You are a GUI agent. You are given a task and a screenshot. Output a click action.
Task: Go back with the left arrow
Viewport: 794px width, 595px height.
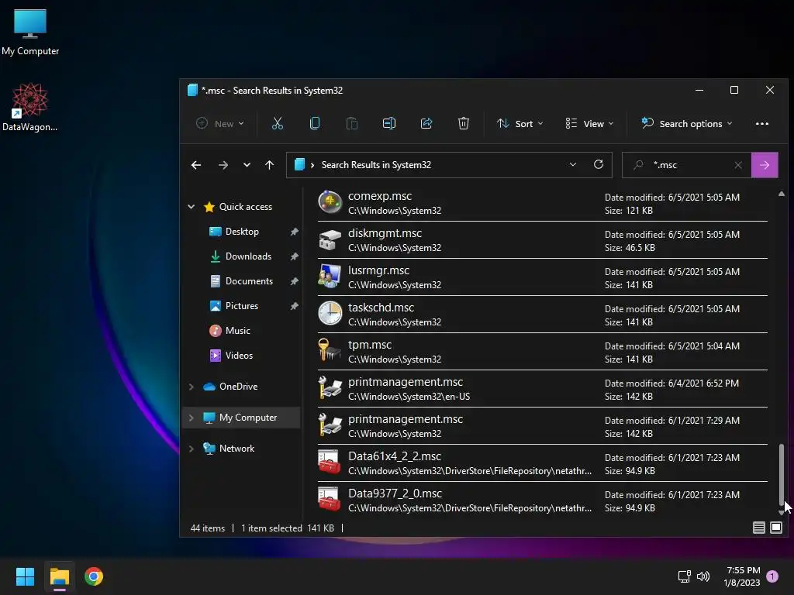click(196, 165)
